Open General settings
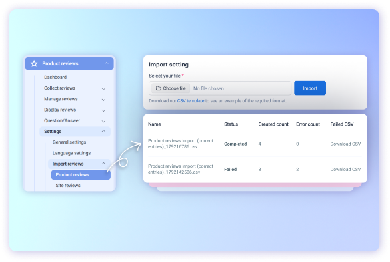Screen dimensions: 390x262 click(69, 142)
